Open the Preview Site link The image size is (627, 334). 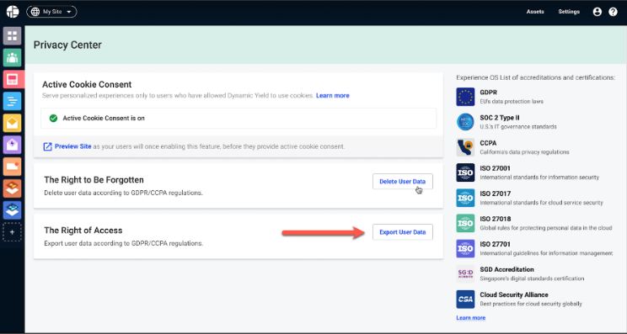point(73,146)
